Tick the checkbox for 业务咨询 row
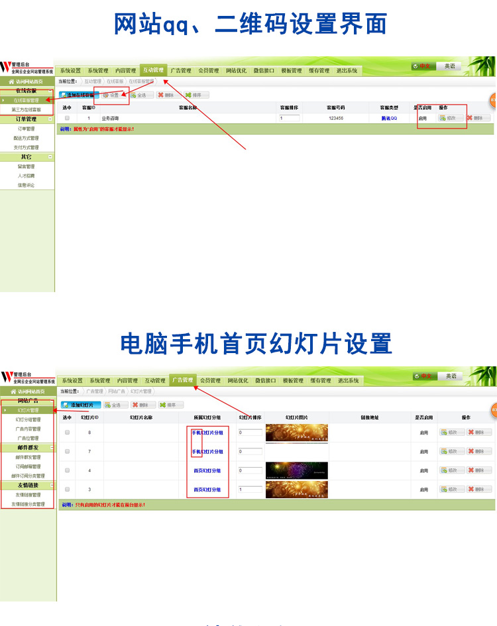Viewport: 497px width, 626px height. 67,118
